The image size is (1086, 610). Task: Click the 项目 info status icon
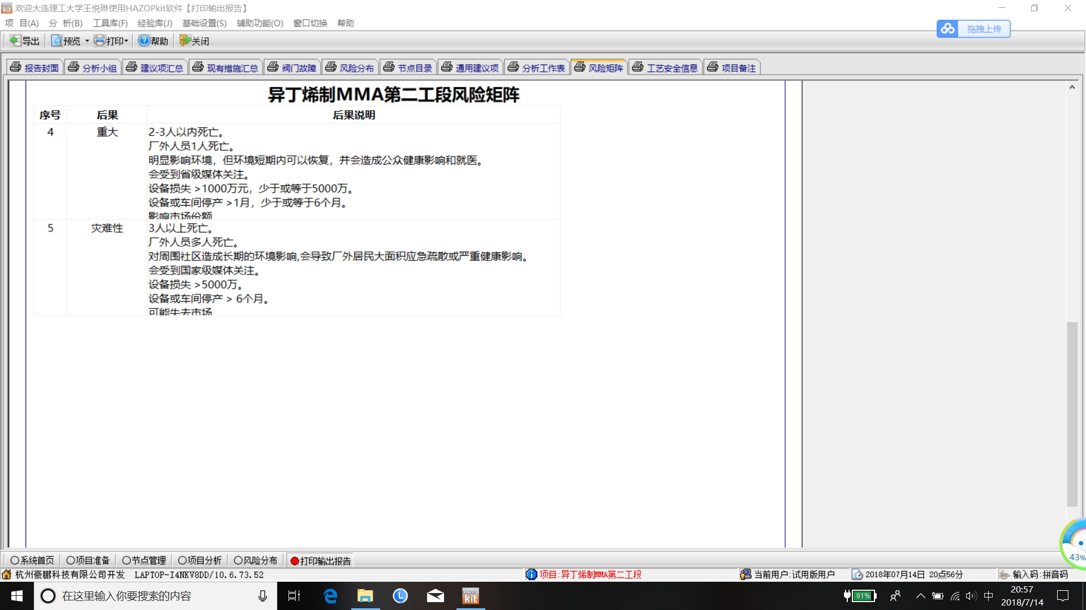pos(531,574)
